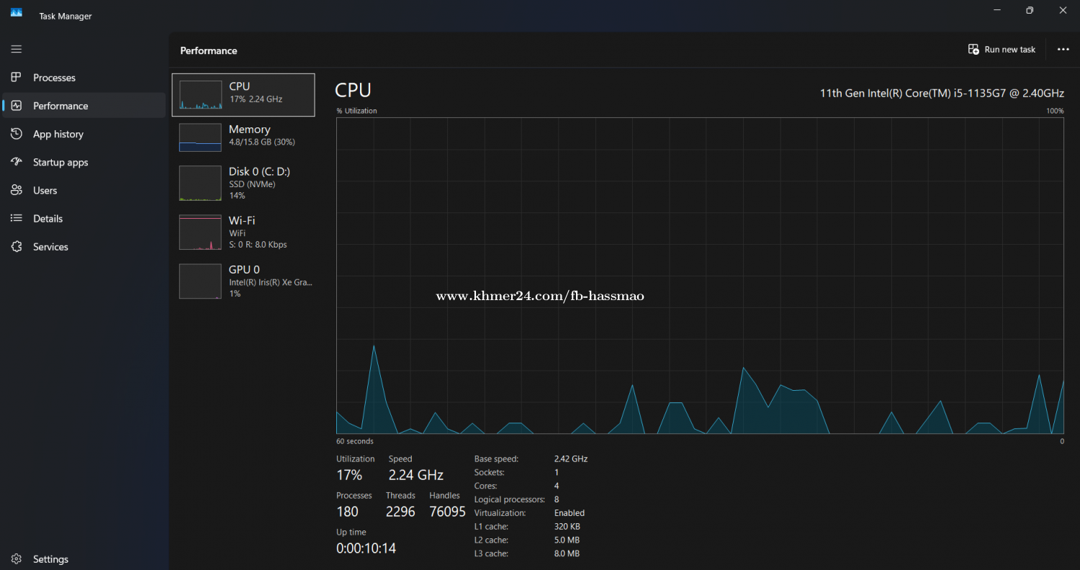Screen dimensions: 1080x570
Task: Switch to the Performance tab
Action: click(60, 106)
